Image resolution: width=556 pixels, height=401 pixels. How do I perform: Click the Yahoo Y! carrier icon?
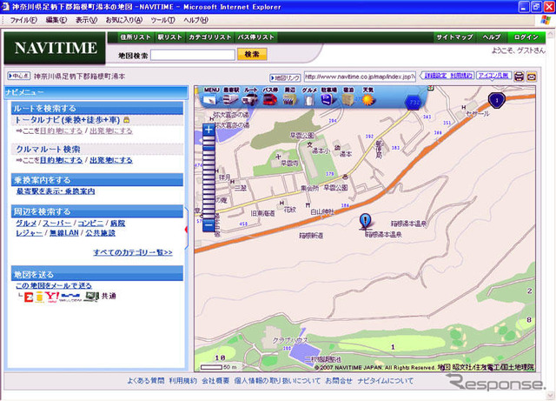pos(52,297)
